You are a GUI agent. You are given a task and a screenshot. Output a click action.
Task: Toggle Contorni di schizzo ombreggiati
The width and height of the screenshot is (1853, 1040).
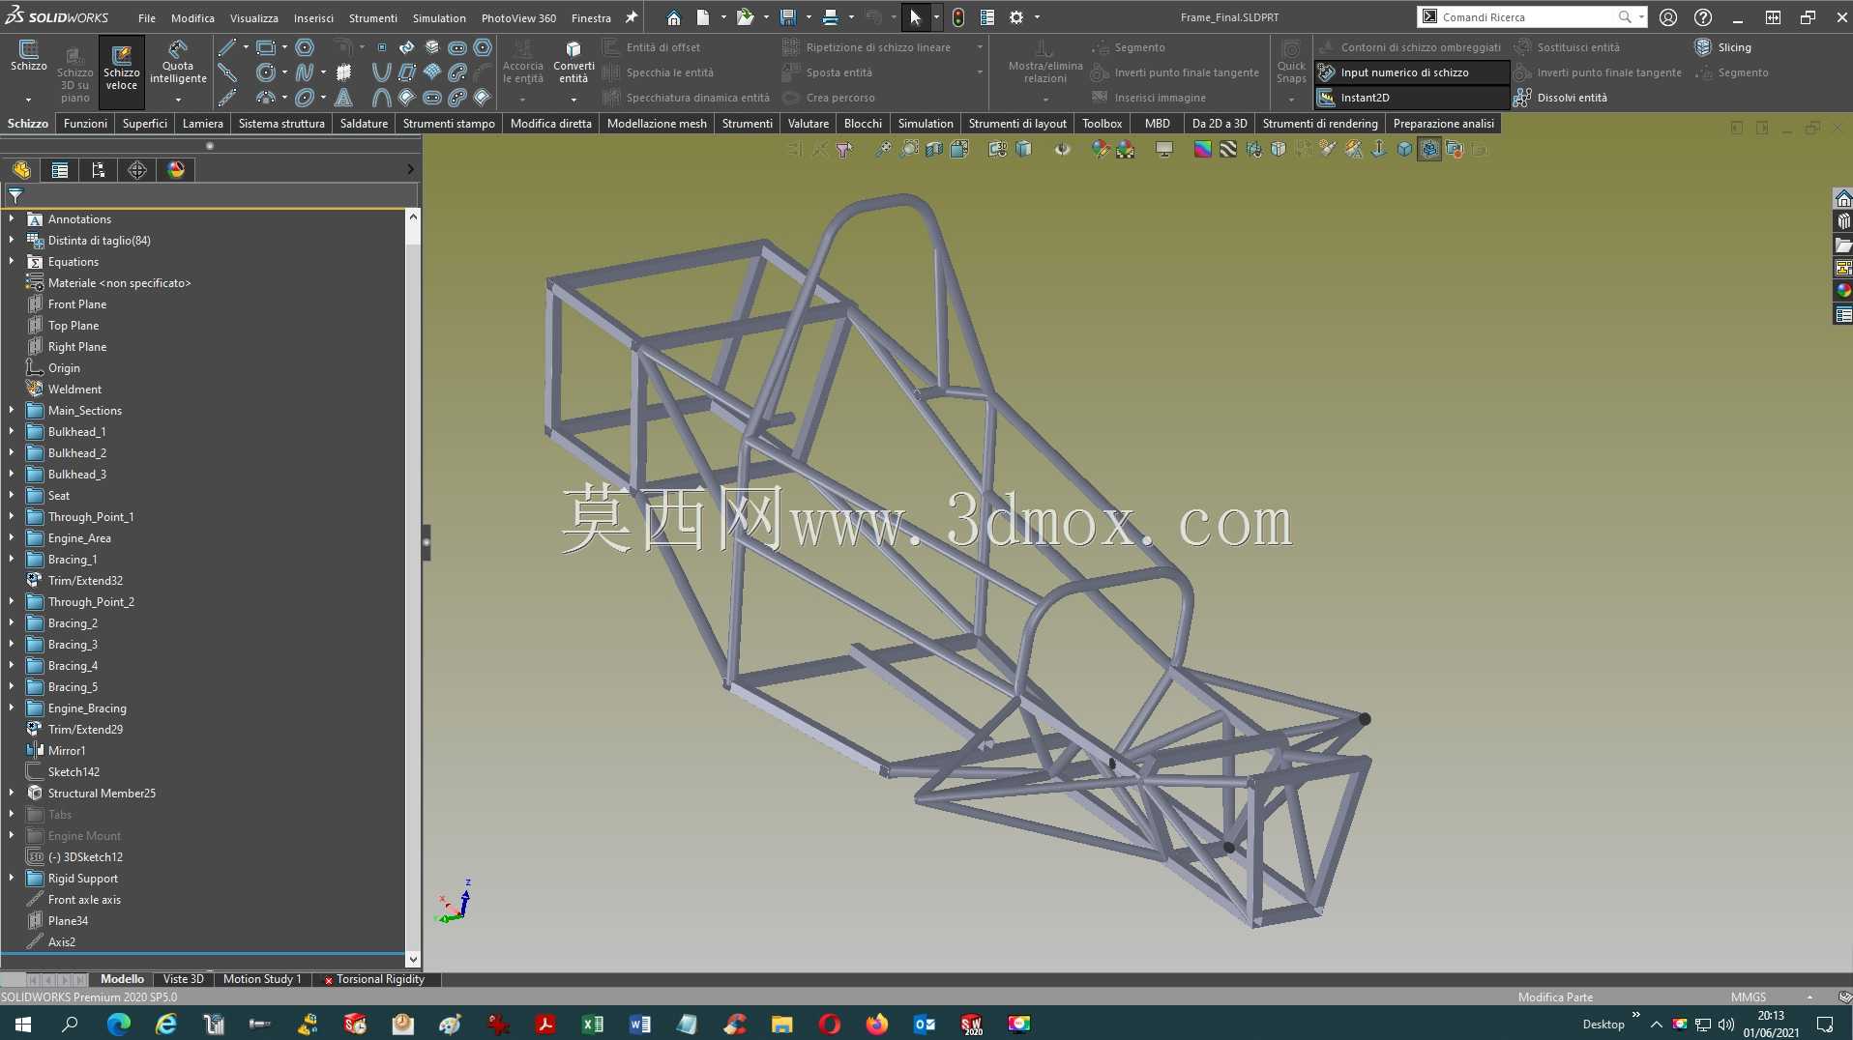tap(1411, 47)
